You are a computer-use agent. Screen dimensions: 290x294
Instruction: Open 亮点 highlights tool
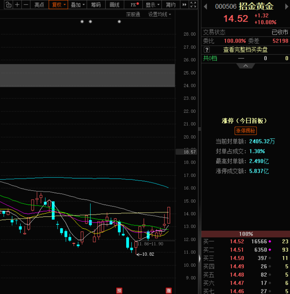coord(39,5)
